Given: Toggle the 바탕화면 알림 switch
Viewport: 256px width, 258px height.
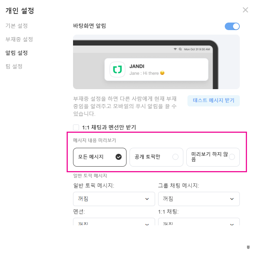Looking at the screenshot, I should [232, 26].
